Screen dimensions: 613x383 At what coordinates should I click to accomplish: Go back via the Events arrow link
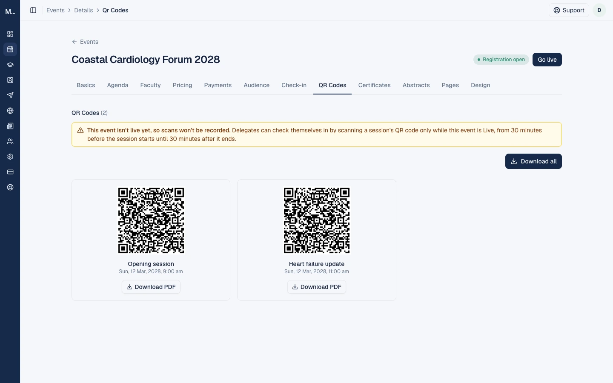[85, 42]
